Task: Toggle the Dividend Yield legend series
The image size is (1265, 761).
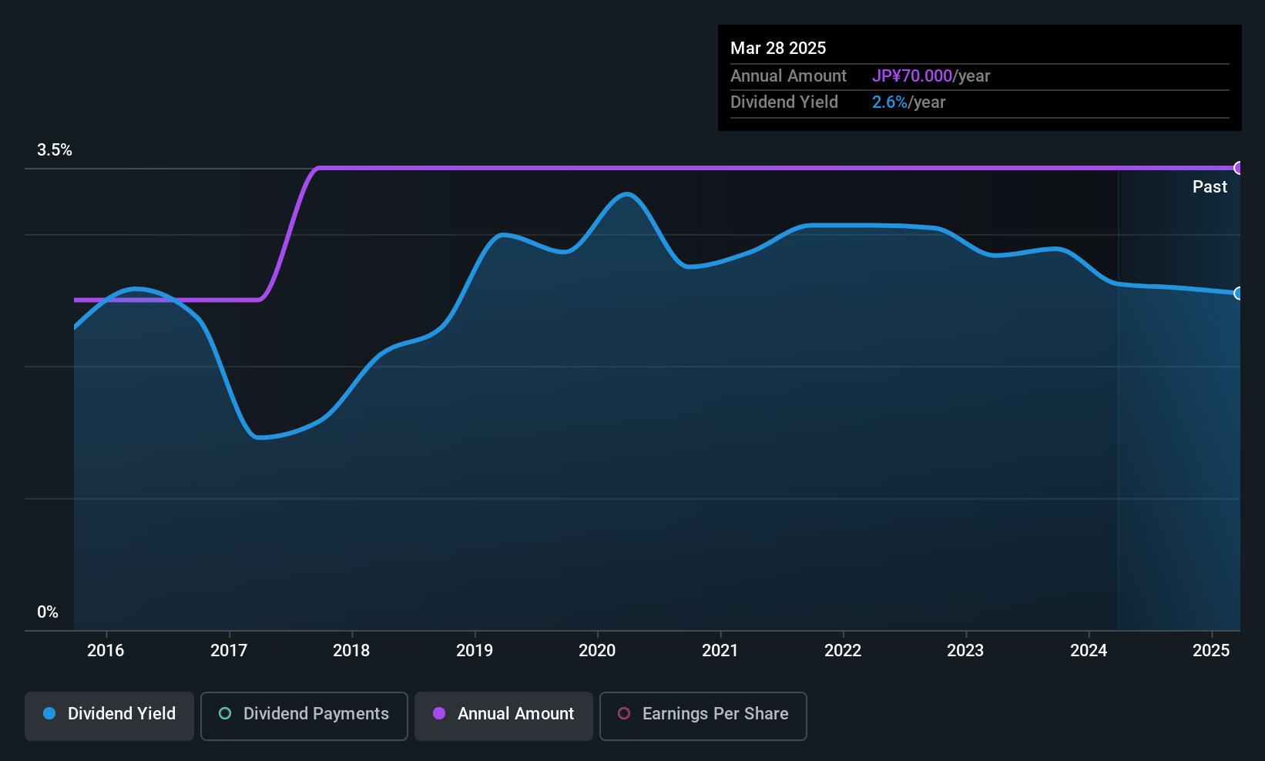Action: pyautogui.click(x=109, y=715)
